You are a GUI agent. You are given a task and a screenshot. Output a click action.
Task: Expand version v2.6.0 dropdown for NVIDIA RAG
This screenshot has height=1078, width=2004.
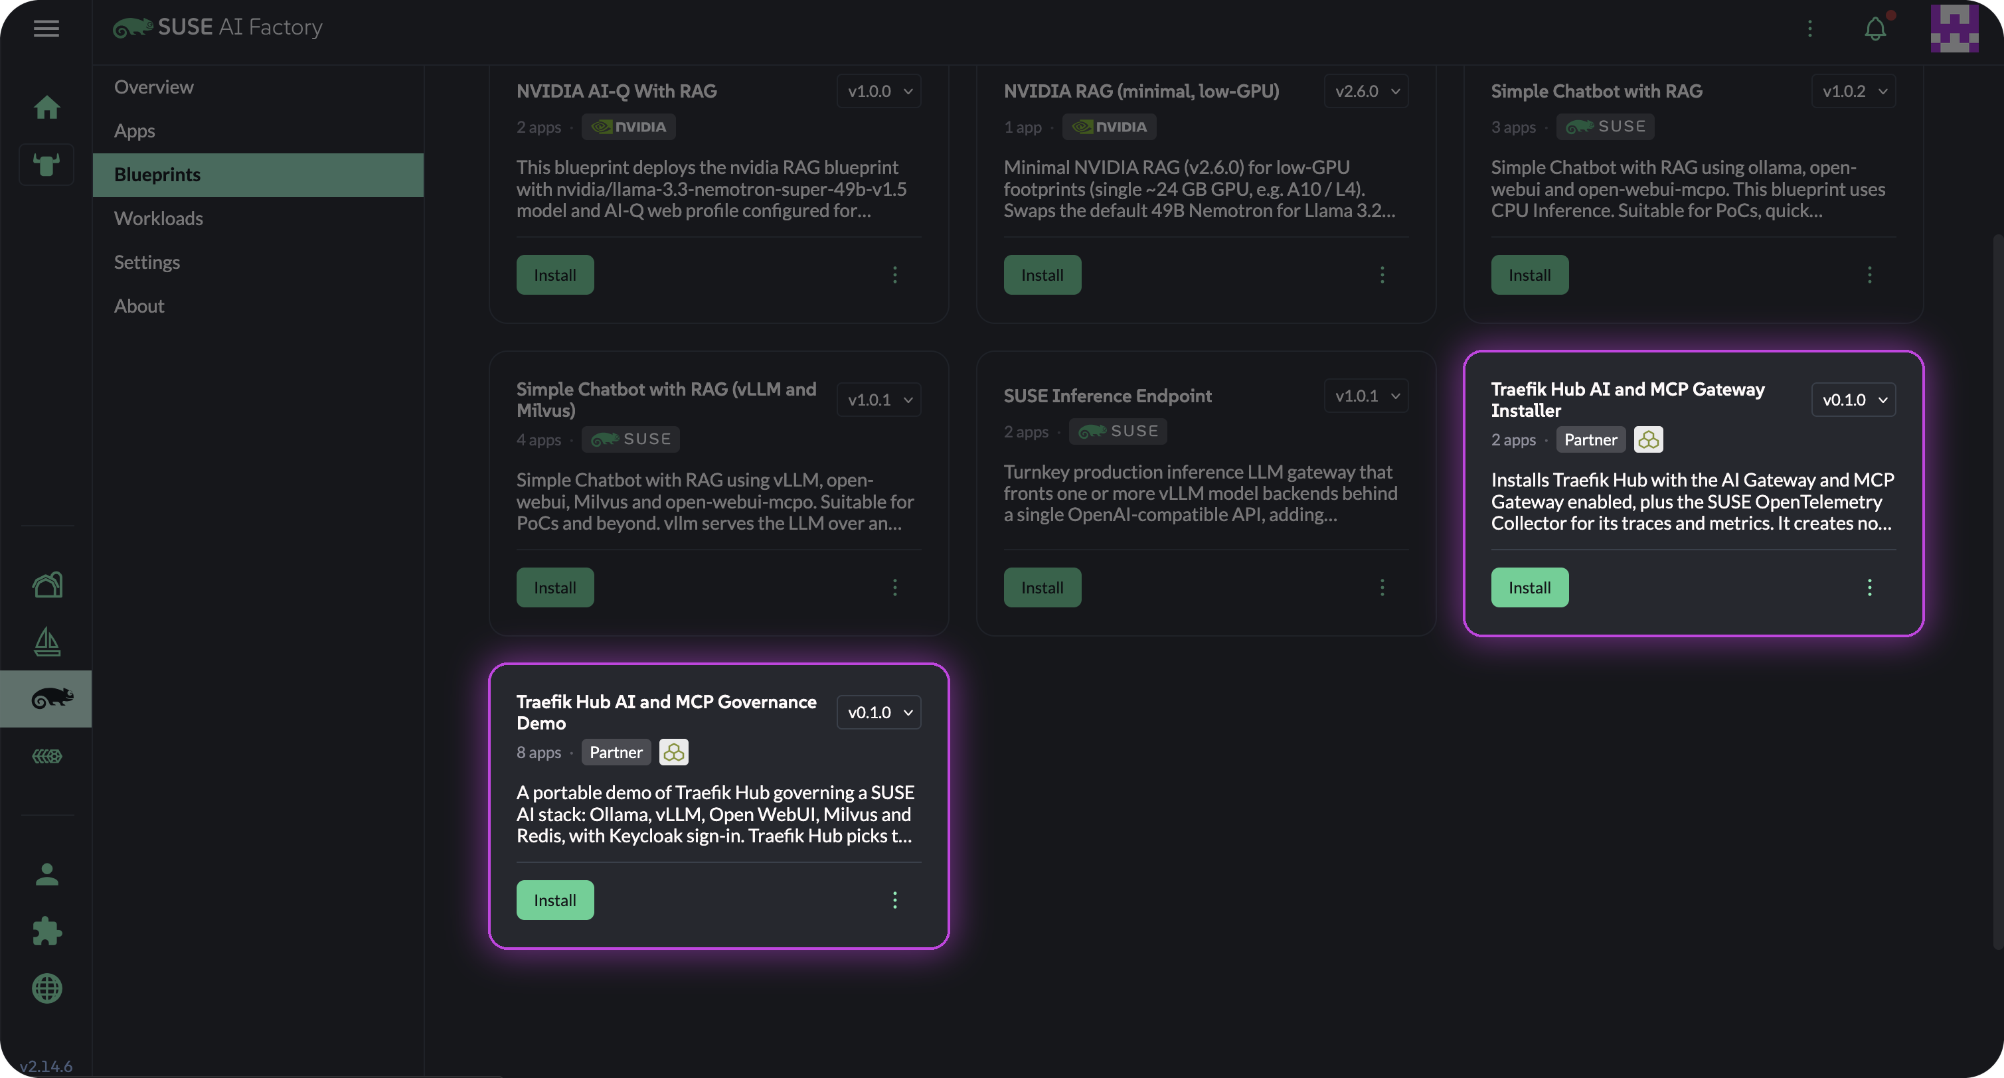click(x=1366, y=91)
